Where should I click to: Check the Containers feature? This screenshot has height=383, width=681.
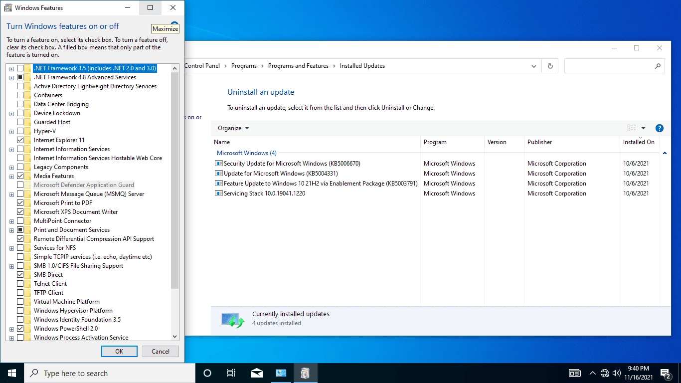tap(20, 95)
